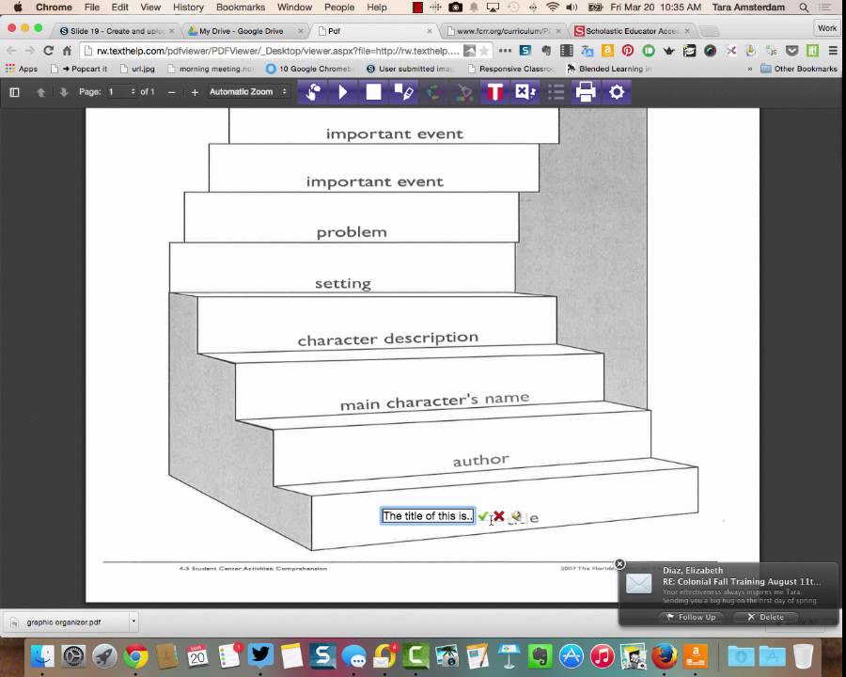Close the Pdf tab
The height and width of the screenshot is (677, 846).
point(430,31)
